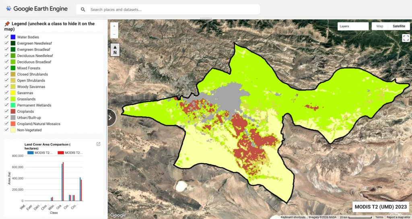
Task: Switch to Map base view
Action: [x=380, y=26]
